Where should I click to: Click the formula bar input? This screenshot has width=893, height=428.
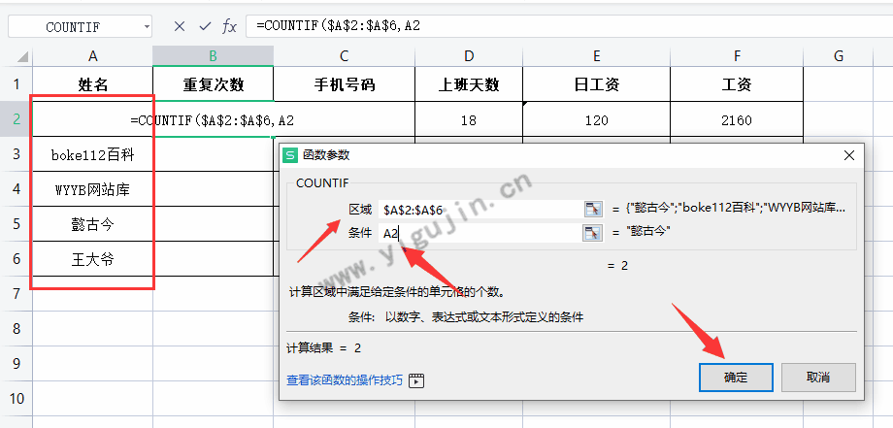(569, 26)
